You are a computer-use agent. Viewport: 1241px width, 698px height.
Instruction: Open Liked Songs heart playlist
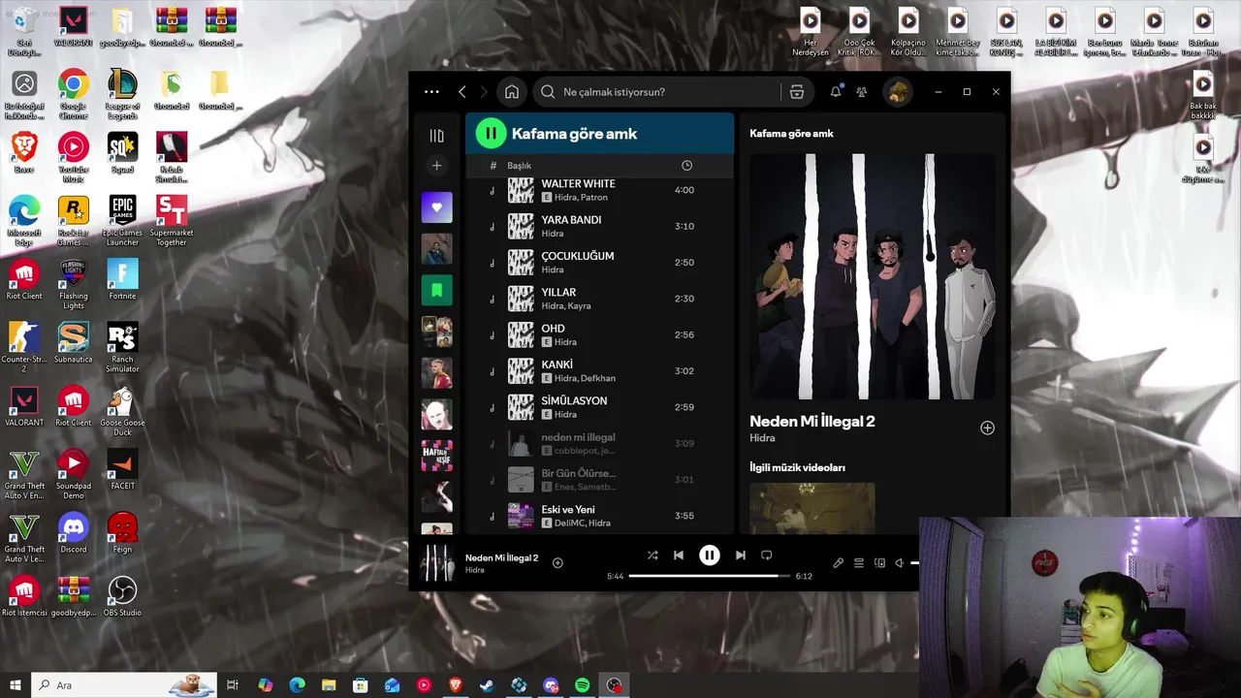pyautogui.click(x=436, y=207)
